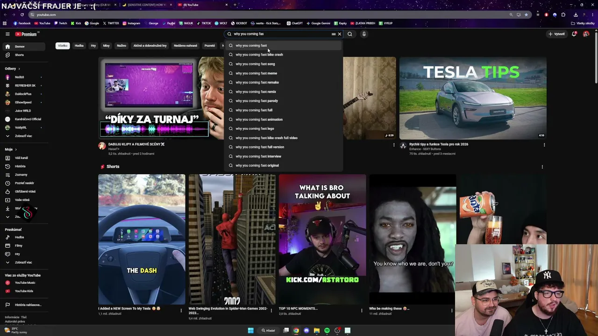Viewport: 598px width, 336px height.
Task: Choose suggestion 'why you coming fast bike crash'
Action: click(283, 55)
